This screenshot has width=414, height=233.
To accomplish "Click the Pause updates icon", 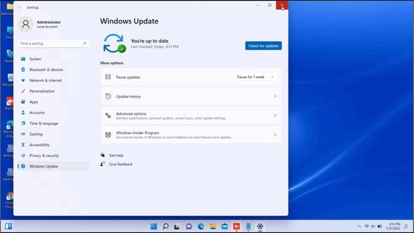I will click(108, 77).
